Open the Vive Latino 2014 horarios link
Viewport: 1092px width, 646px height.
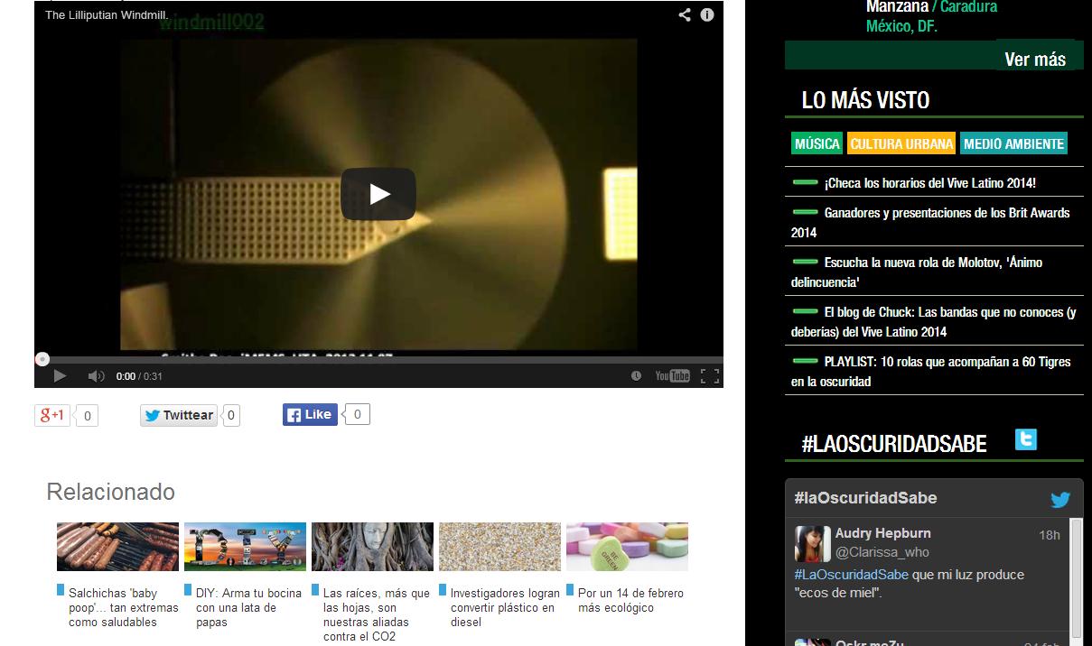tap(929, 183)
